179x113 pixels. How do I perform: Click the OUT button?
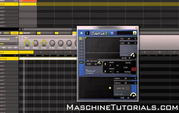coord(16,48)
